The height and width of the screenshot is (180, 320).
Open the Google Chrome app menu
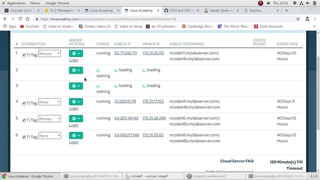click(57, 3)
